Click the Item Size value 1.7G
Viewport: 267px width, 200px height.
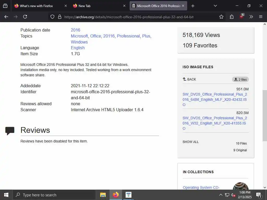pyautogui.click(x=75, y=54)
